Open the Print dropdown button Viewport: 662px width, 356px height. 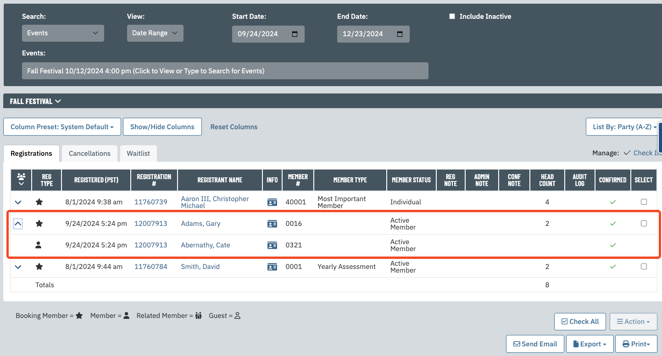[636, 344]
